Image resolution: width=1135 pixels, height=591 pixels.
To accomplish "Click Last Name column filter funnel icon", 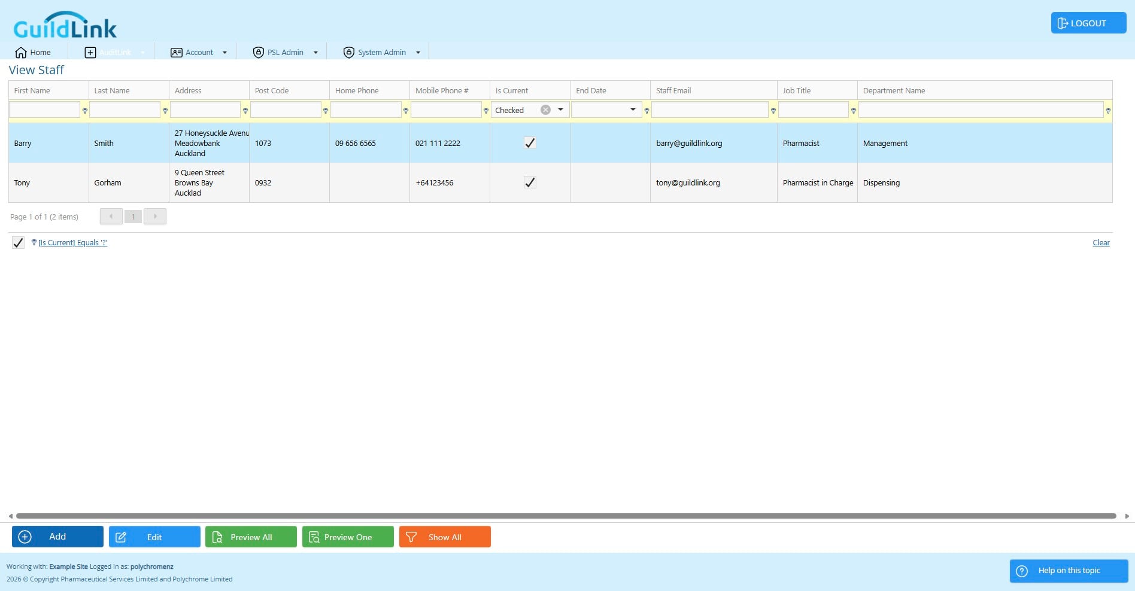I will coord(165,111).
